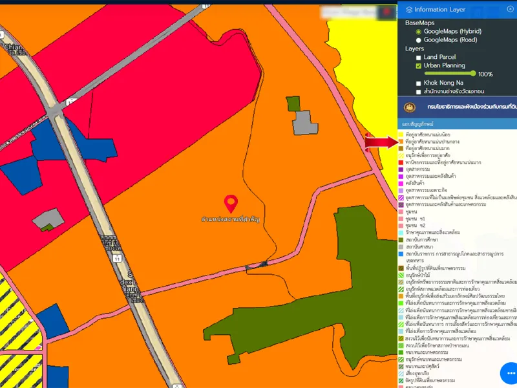Click the orange medium-density residential legend swatch
517x388 pixels.
(x=401, y=141)
